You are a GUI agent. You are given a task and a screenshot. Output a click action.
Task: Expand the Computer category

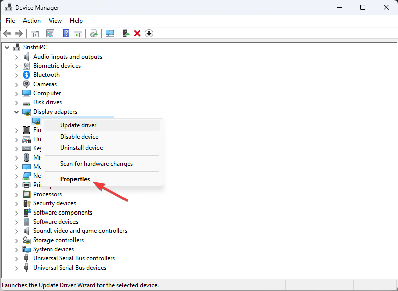17,94
